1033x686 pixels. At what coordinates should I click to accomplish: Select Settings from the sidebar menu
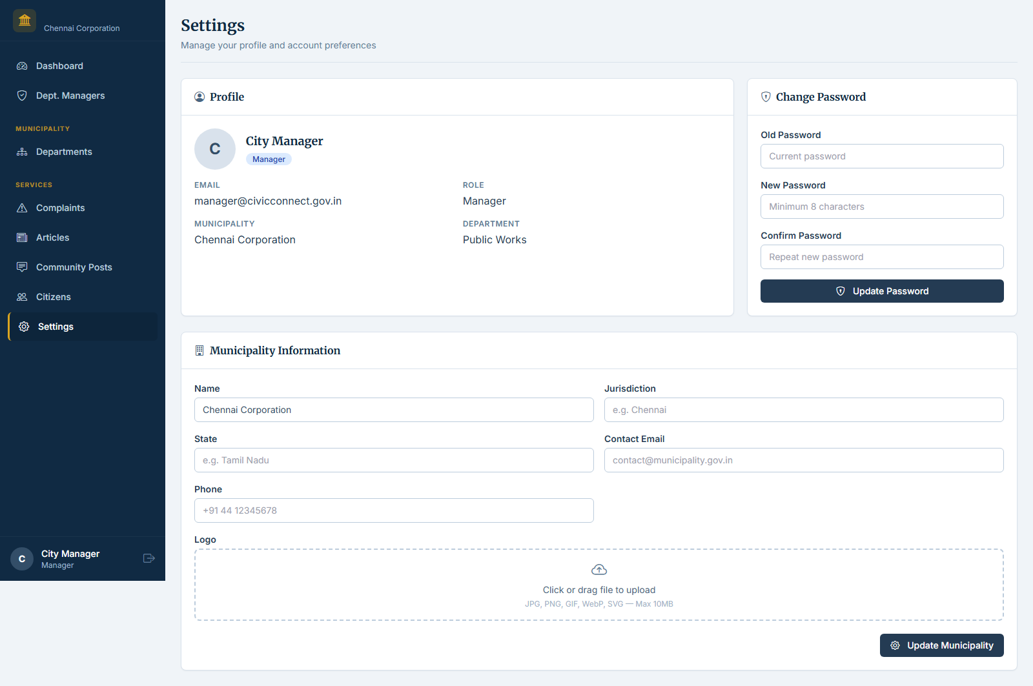pyautogui.click(x=56, y=326)
